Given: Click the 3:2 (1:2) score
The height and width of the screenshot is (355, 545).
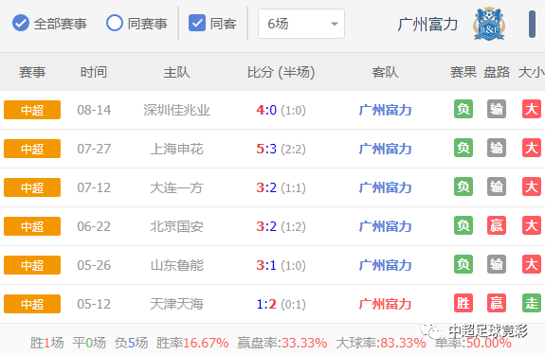Looking at the screenshot, I should 281,226.
